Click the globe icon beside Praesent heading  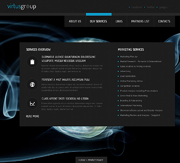[x=32, y=84]
